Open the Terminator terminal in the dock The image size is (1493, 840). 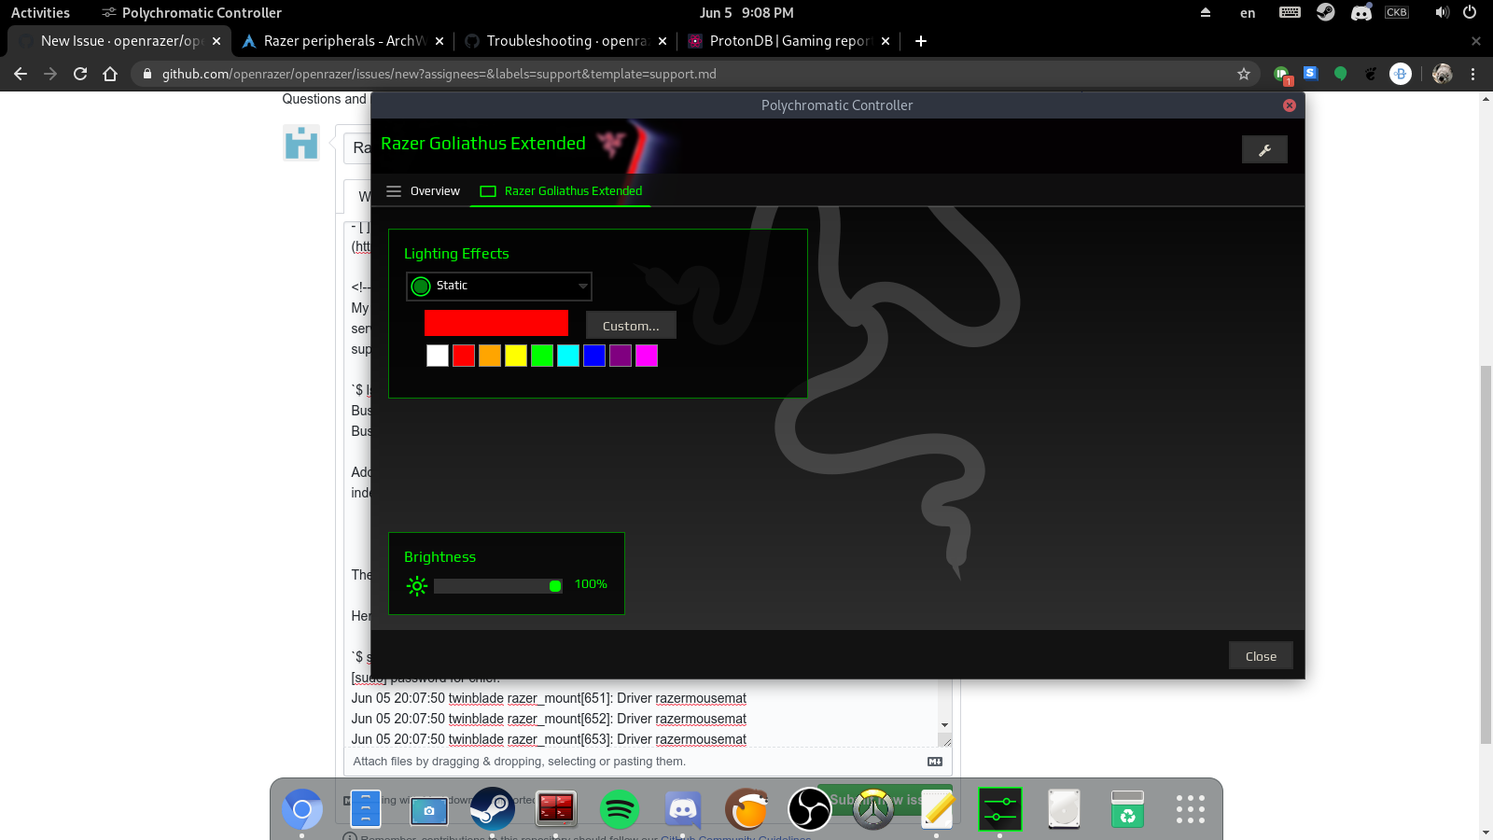point(556,809)
